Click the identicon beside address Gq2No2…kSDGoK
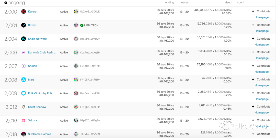 pyautogui.click(x=76, y=11)
